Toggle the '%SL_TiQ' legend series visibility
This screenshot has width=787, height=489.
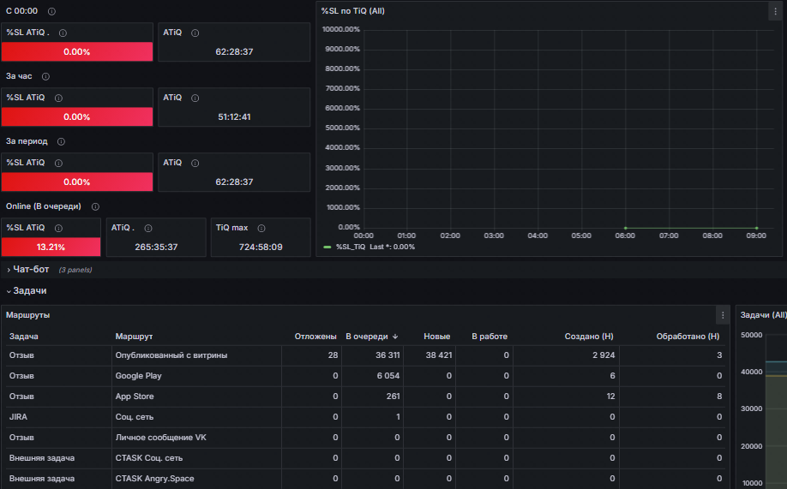pyautogui.click(x=351, y=247)
